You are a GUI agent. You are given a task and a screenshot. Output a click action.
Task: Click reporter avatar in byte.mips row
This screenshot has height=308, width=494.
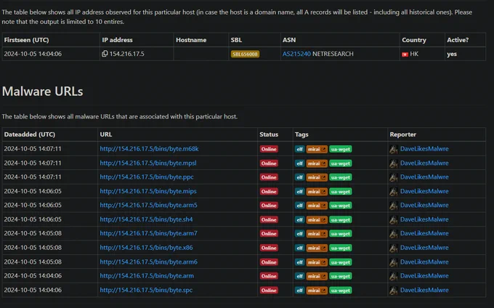click(x=394, y=192)
